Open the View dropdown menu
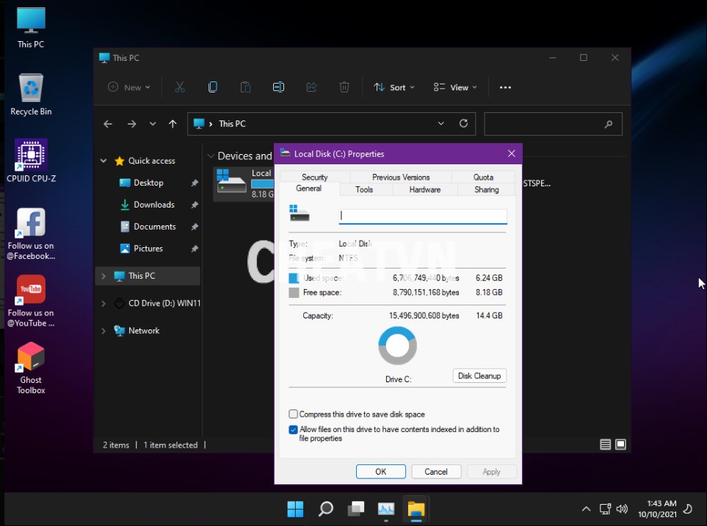This screenshot has height=526, width=707. pyautogui.click(x=455, y=87)
